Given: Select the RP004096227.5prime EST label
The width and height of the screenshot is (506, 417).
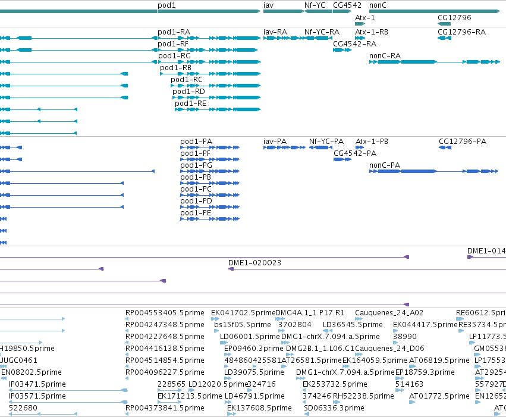Looking at the screenshot, I should pos(165,372).
